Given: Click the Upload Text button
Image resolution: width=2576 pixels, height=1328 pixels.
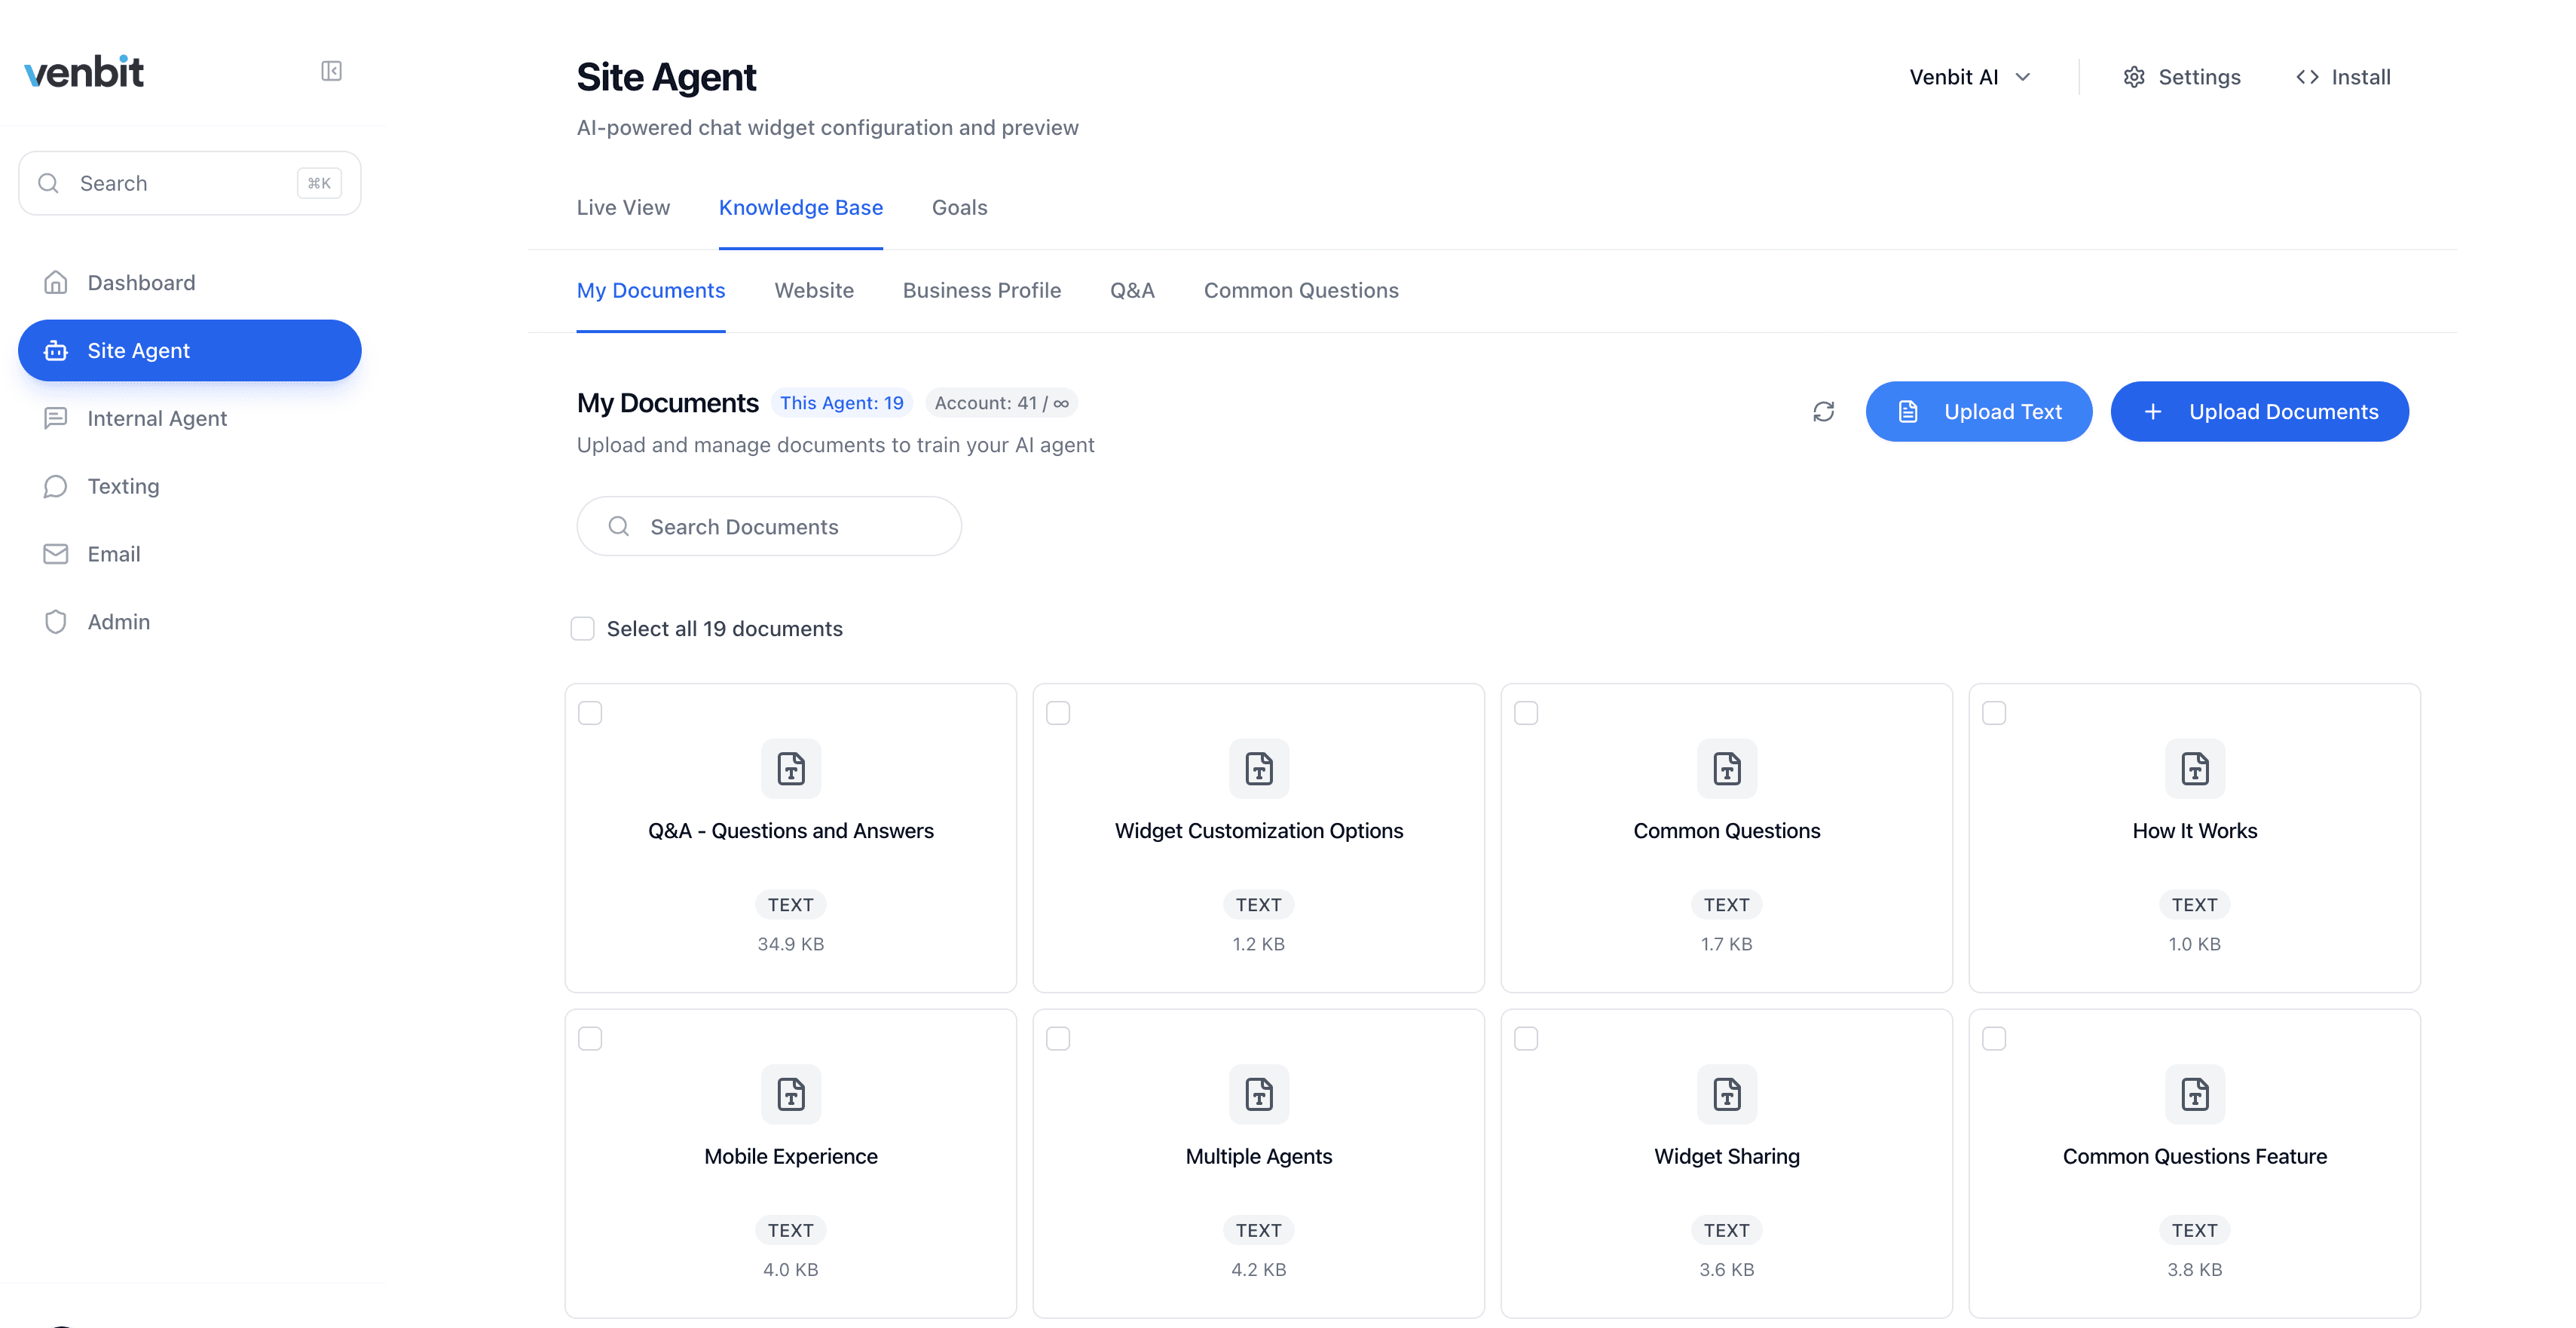Looking at the screenshot, I should point(1979,412).
